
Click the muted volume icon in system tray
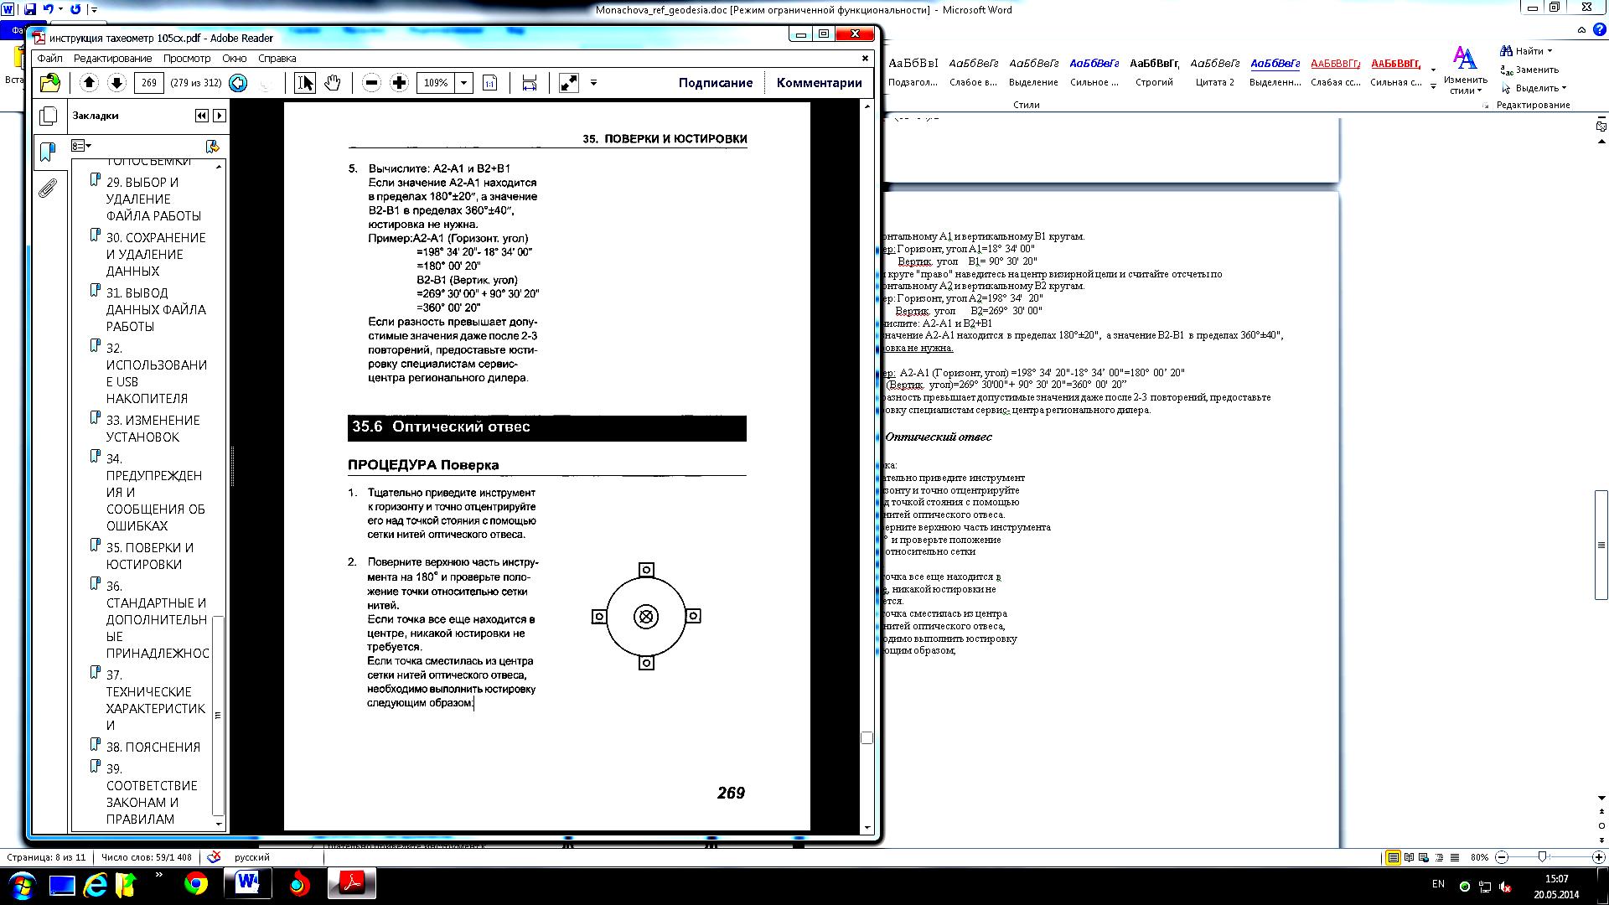(x=1505, y=886)
